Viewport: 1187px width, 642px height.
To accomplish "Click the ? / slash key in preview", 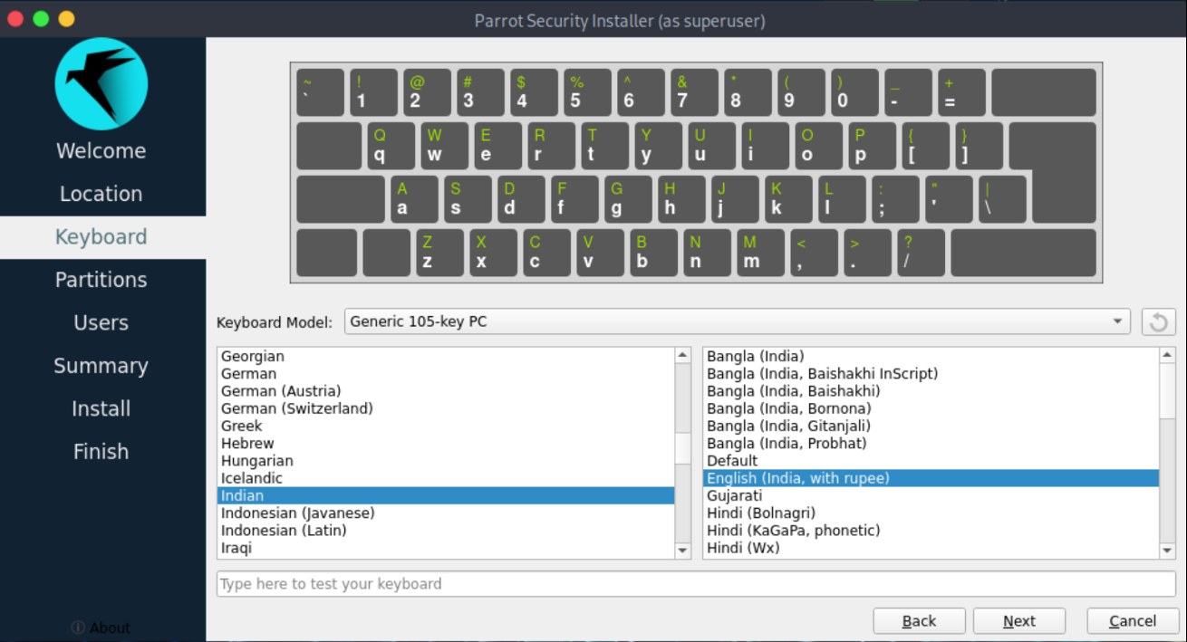I will click(921, 253).
